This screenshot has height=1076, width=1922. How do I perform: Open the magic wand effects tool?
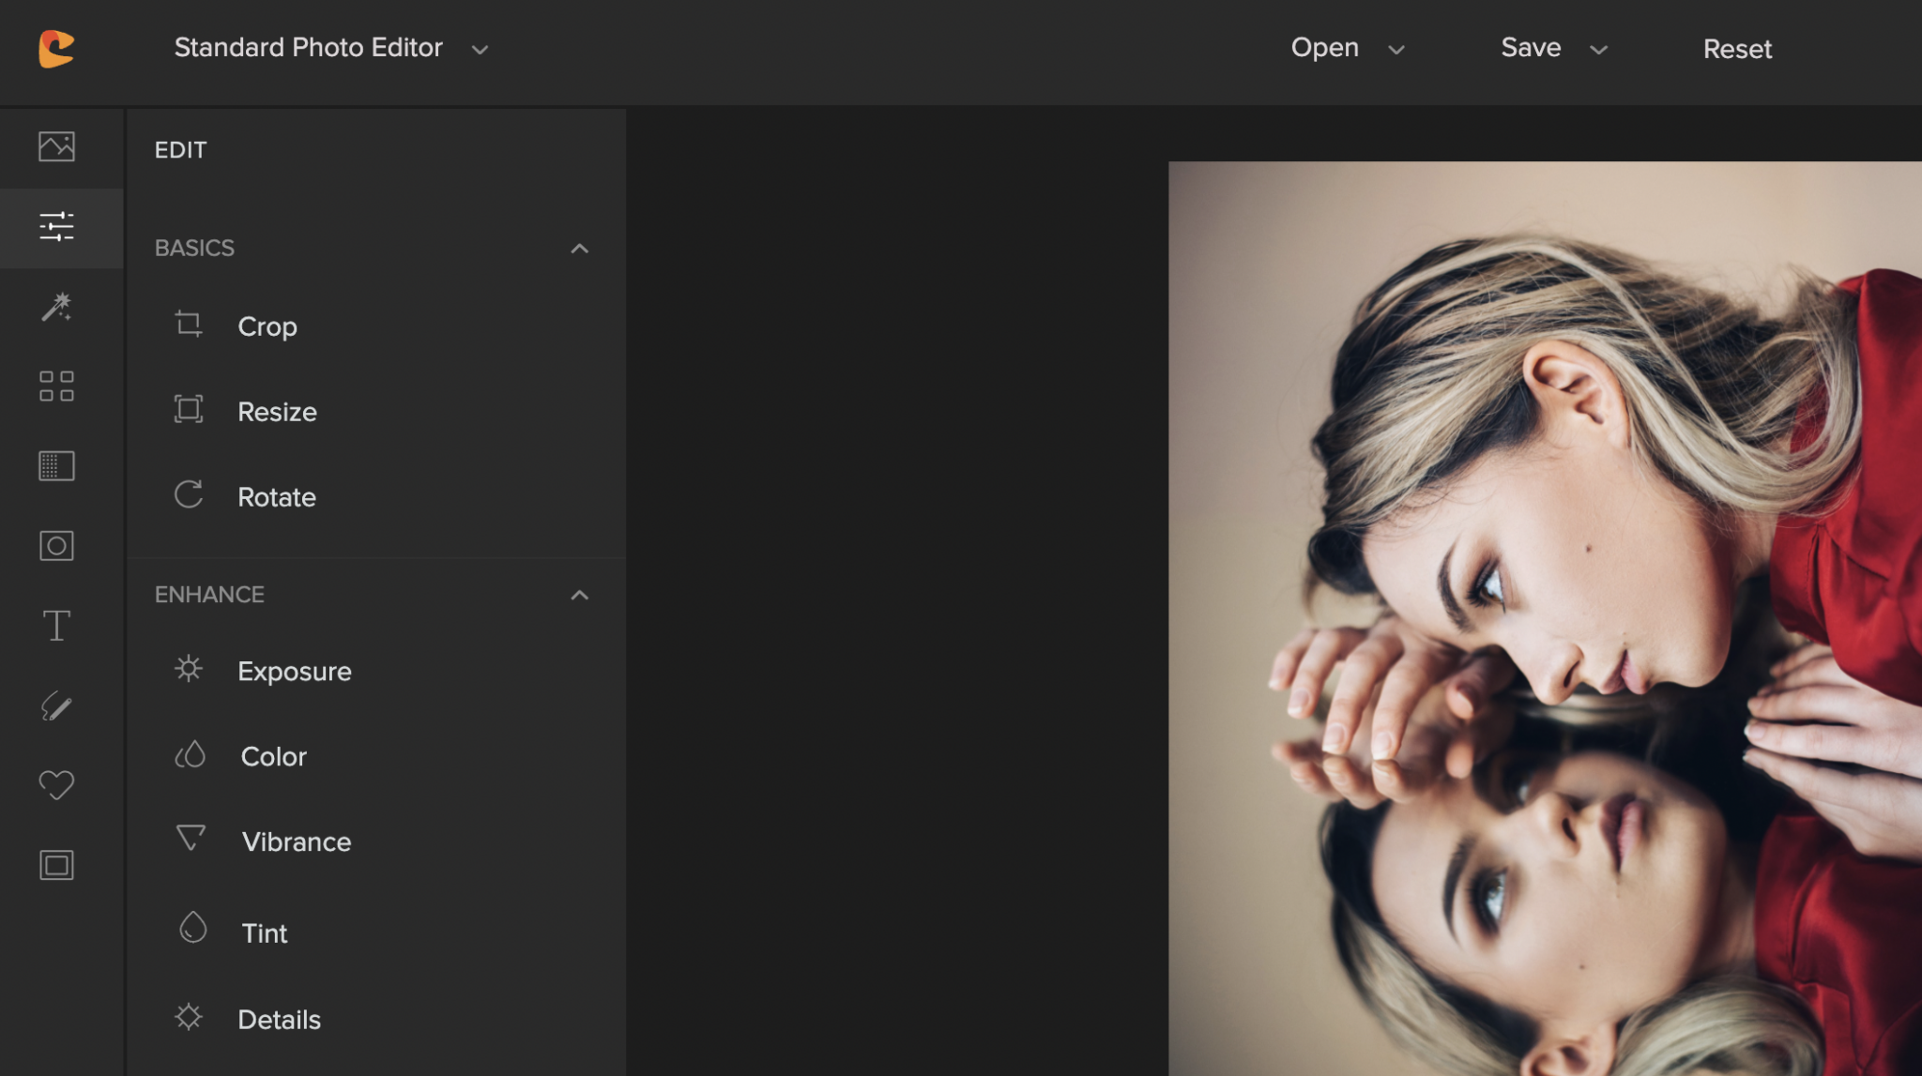click(56, 307)
